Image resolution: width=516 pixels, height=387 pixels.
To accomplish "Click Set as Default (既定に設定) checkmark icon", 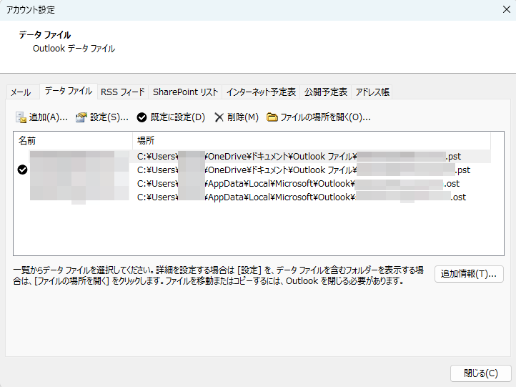I will (142, 117).
